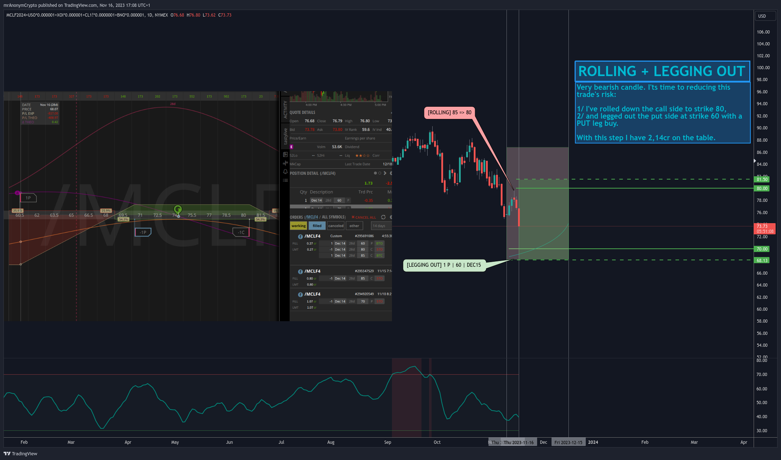Screen dimensions: 781x460
Task: Click the liquidity star rating
Action: tap(362, 155)
